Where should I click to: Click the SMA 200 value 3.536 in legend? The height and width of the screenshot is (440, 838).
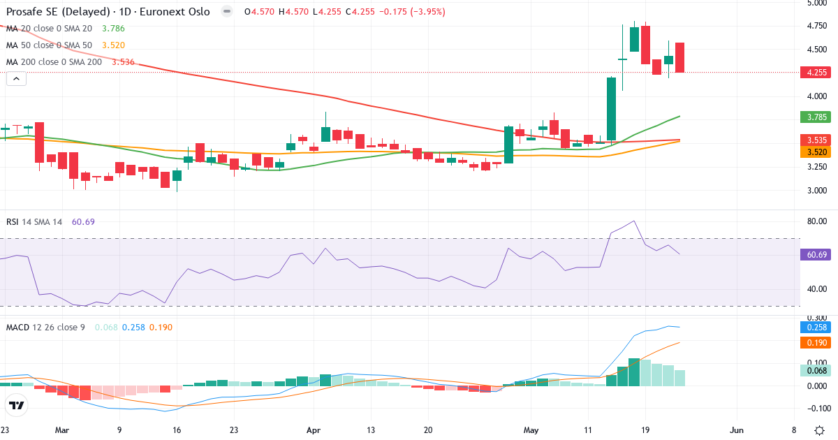(123, 62)
